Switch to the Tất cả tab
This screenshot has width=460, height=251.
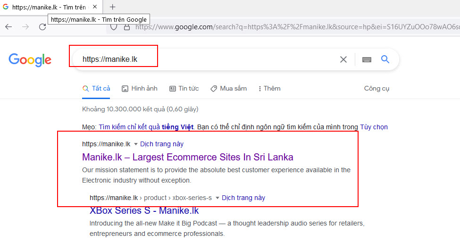pyautogui.click(x=96, y=89)
